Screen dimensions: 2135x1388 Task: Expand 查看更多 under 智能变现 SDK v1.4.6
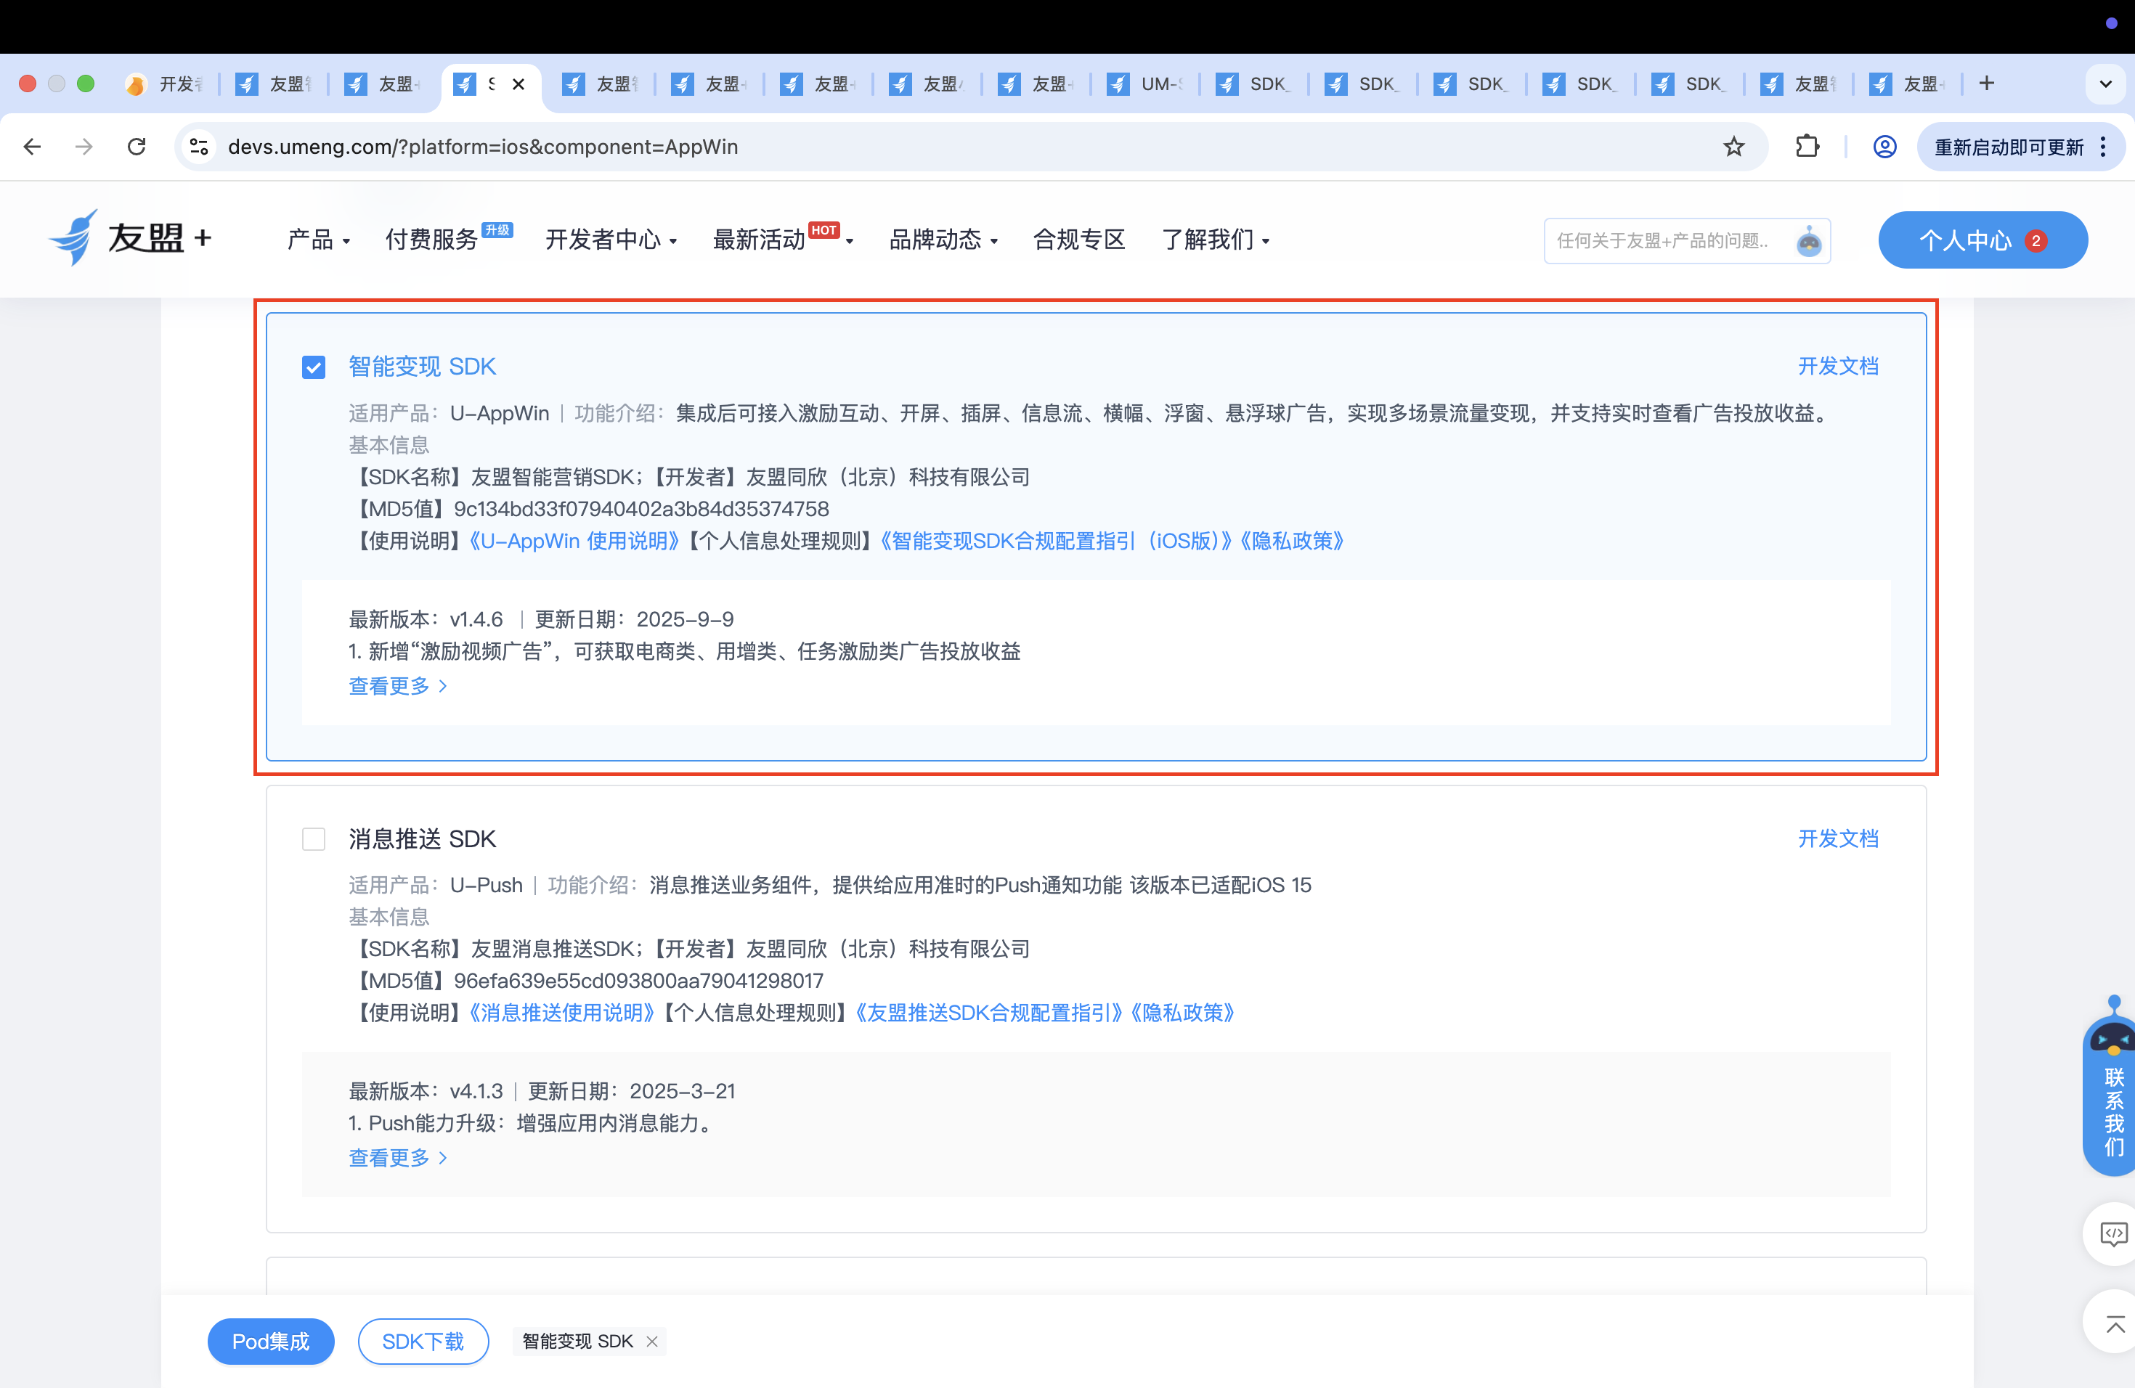pos(397,686)
